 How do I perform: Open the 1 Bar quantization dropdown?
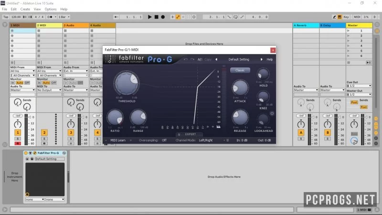[64, 17]
